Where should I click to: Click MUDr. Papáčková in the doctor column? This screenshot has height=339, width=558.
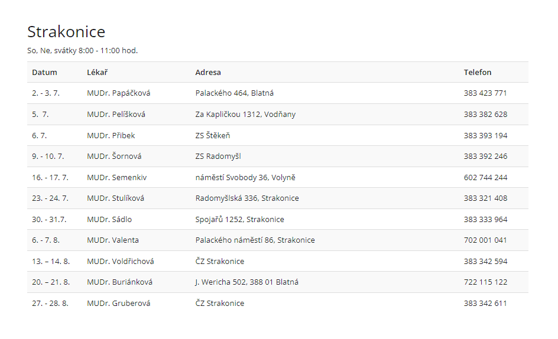118,93
